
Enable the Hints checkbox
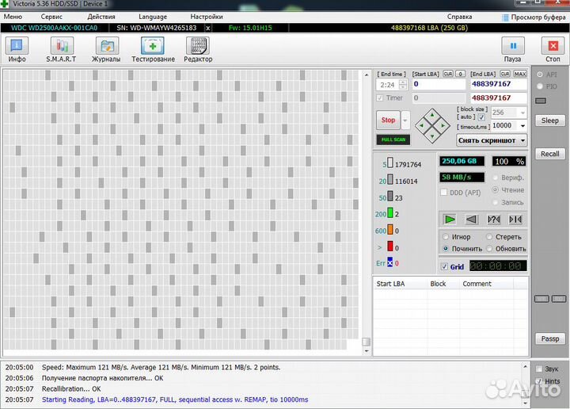pos(539,381)
